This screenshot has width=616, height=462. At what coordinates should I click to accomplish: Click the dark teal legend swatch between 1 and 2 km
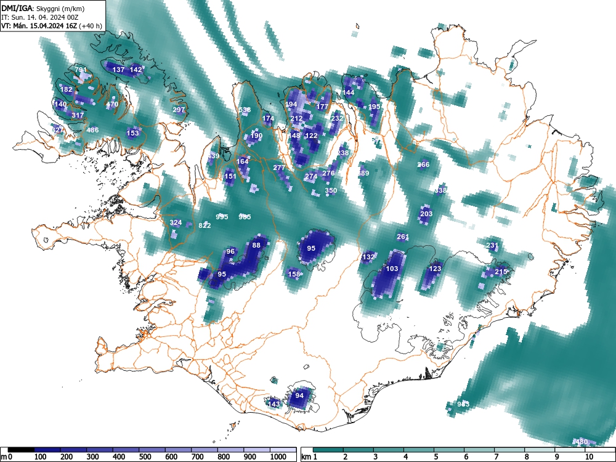coord(328,450)
